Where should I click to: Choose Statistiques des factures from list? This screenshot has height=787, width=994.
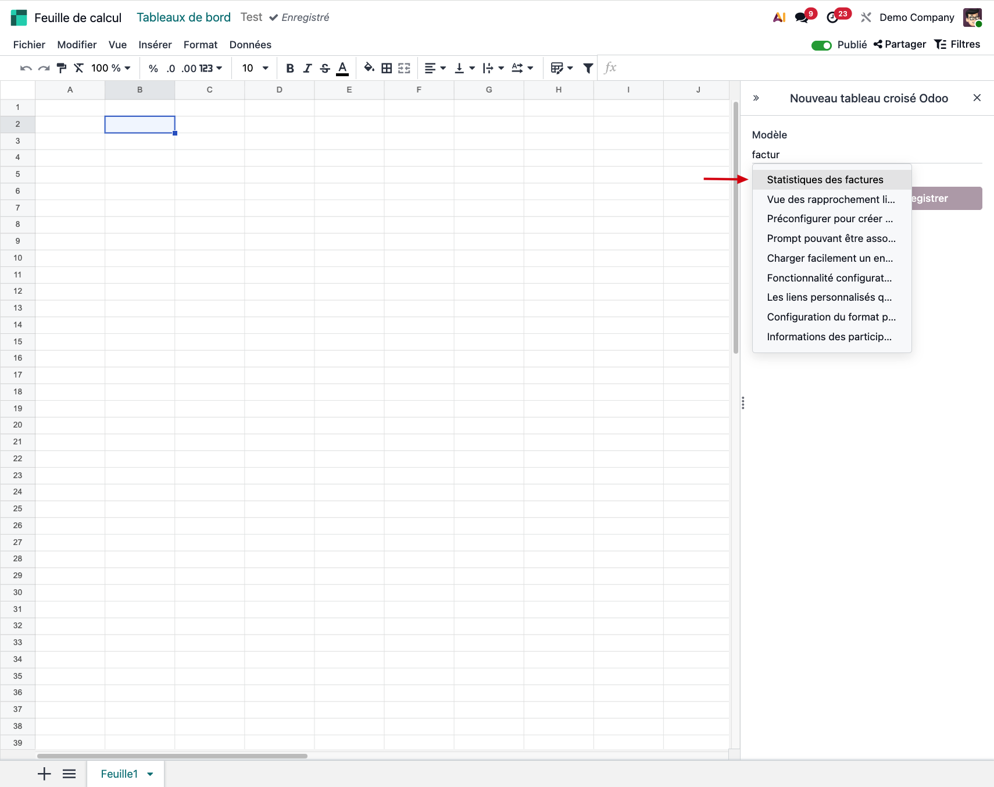[824, 180]
